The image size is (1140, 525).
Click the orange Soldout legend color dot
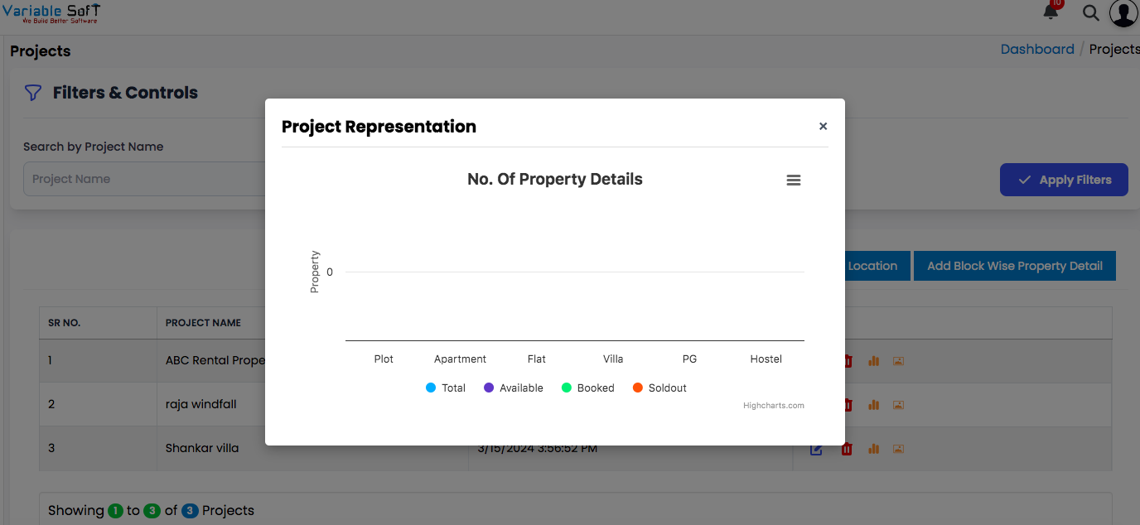(638, 388)
